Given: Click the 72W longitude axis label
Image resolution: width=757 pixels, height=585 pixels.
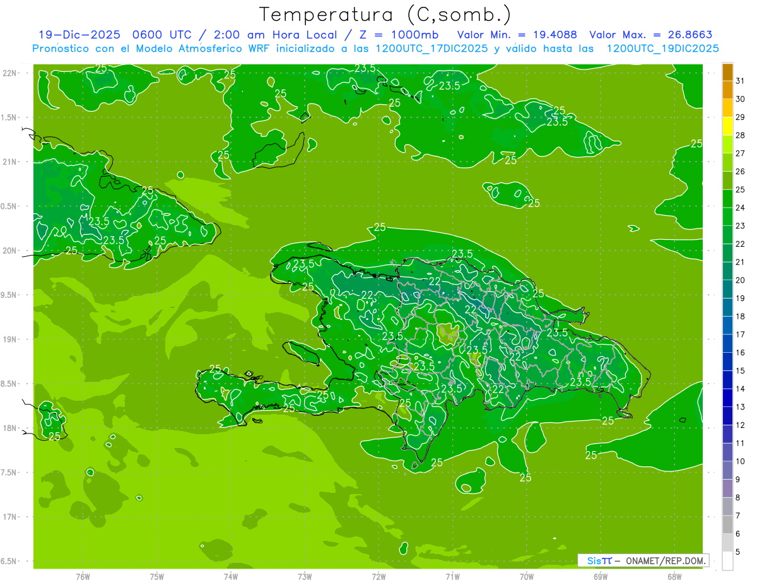Looking at the screenshot, I should pos(378,576).
